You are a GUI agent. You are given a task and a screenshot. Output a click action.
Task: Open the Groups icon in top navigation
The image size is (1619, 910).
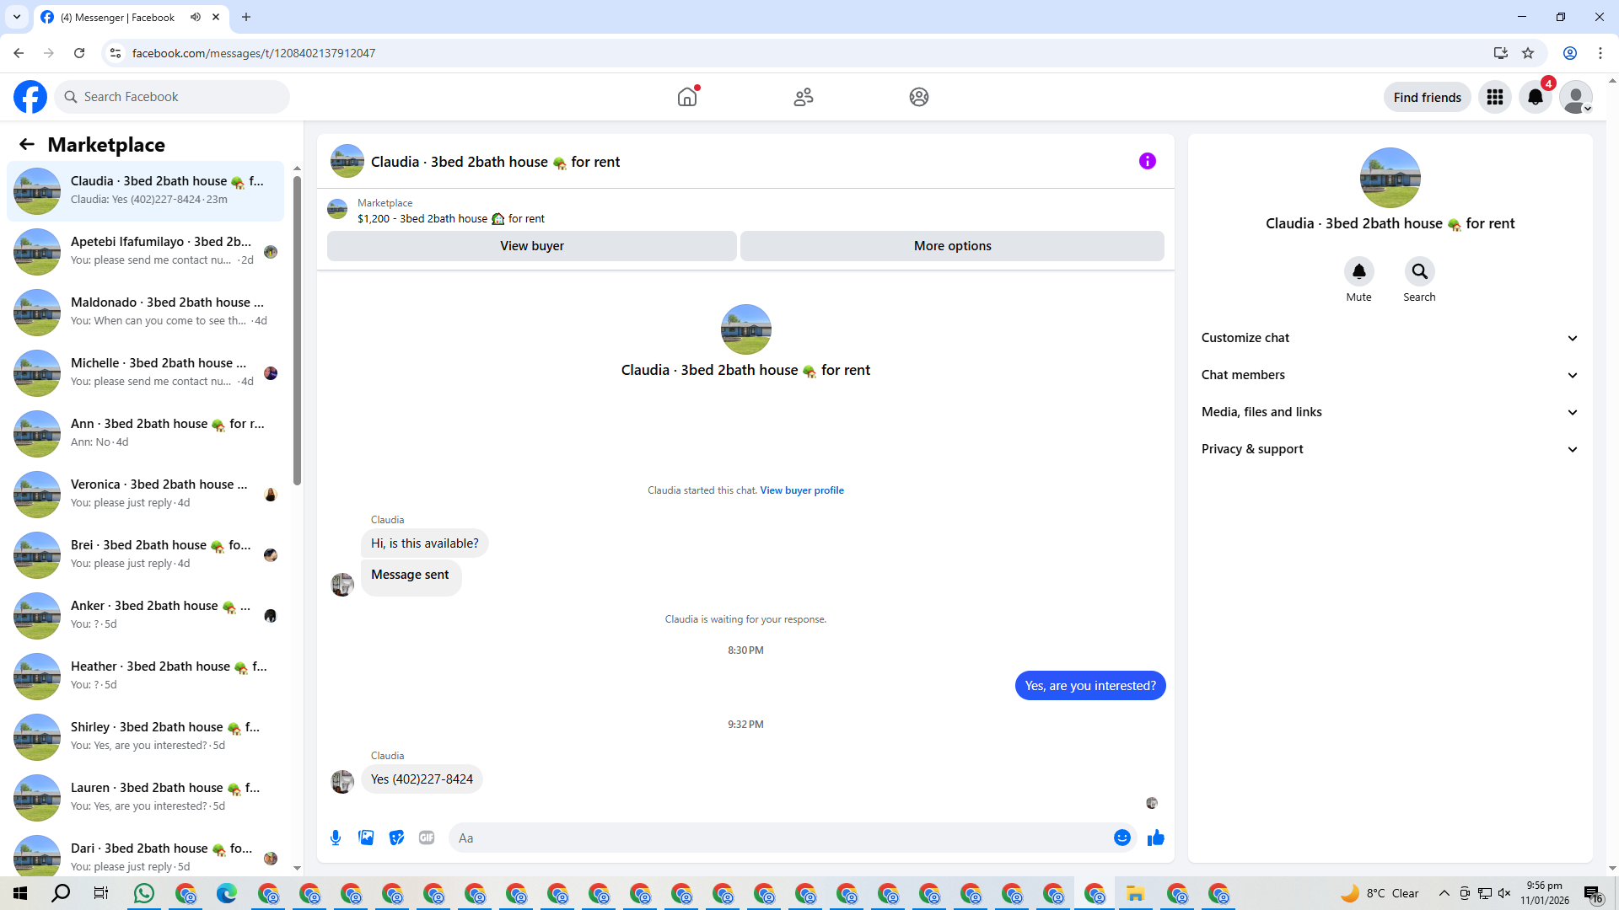point(919,97)
